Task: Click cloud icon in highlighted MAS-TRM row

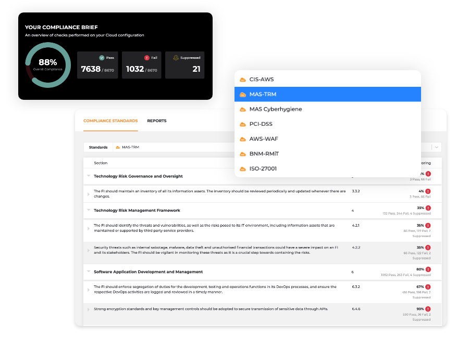Action: coord(243,95)
